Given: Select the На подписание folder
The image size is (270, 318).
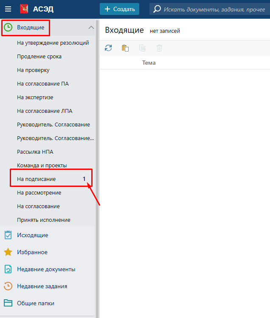Looking at the screenshot, I should pos(36,179).
